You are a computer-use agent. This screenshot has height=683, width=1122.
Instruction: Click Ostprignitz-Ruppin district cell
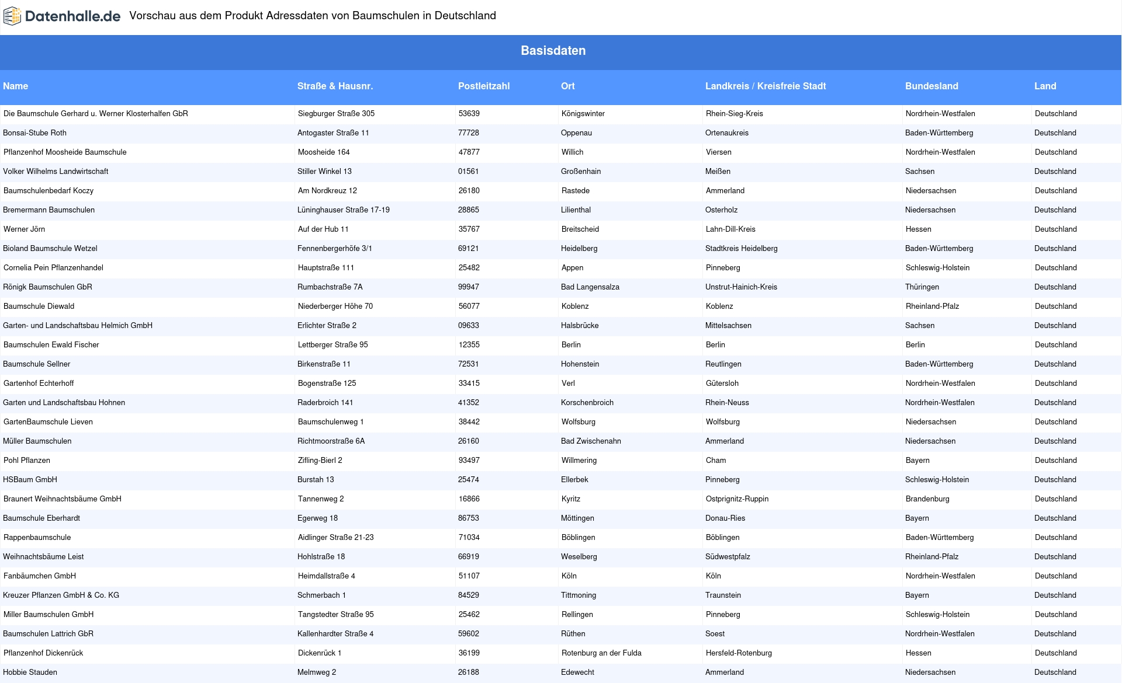tap(737, 499)
